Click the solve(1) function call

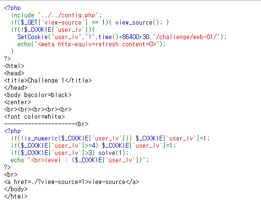point(113,153)
